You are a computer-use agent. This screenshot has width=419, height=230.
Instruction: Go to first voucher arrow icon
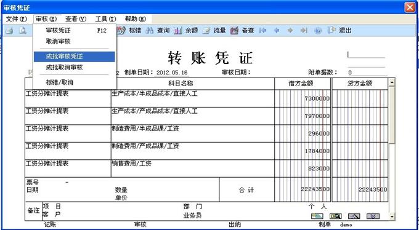click(x=263, y=31)
